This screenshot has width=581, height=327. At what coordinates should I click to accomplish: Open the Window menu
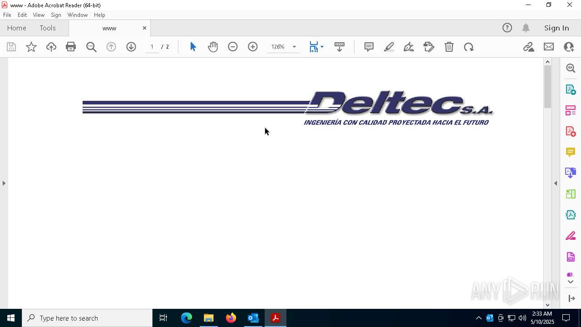(78, 15)
